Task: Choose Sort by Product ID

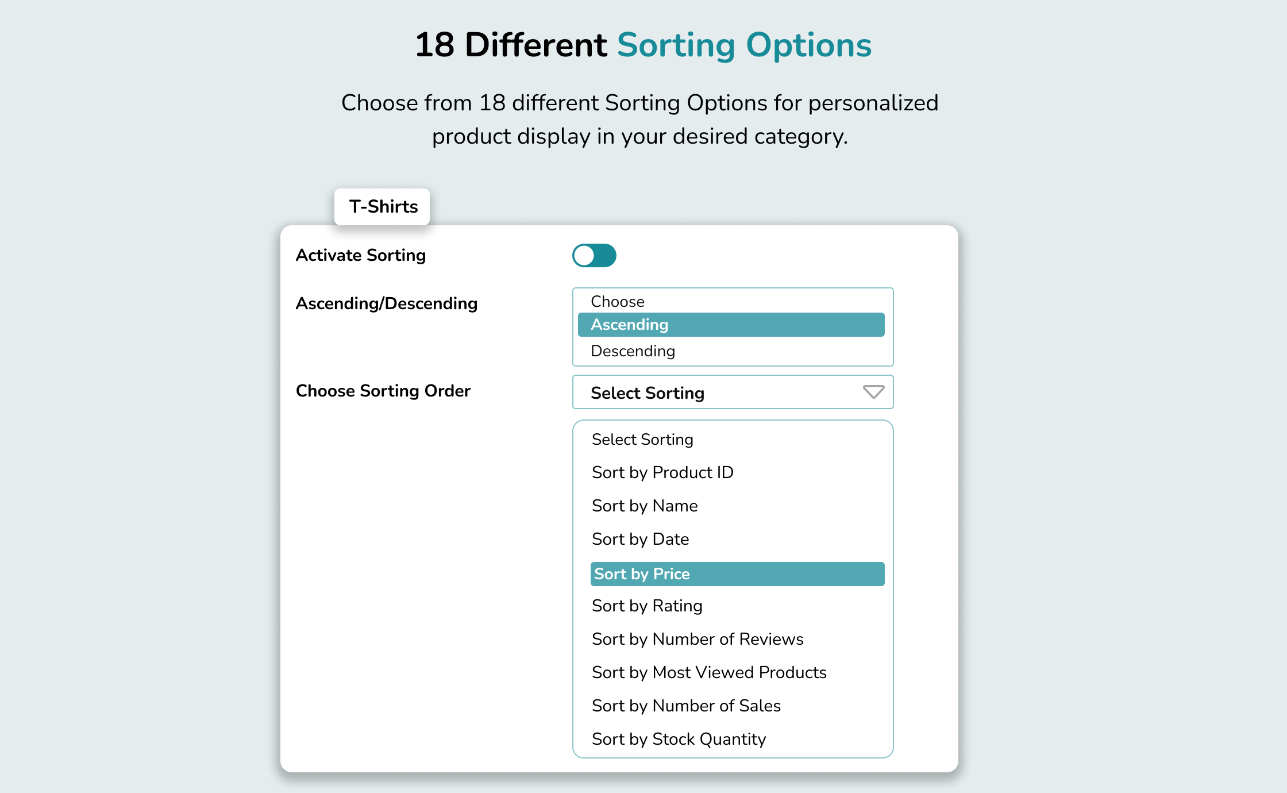Action: (x=662, y=472)
